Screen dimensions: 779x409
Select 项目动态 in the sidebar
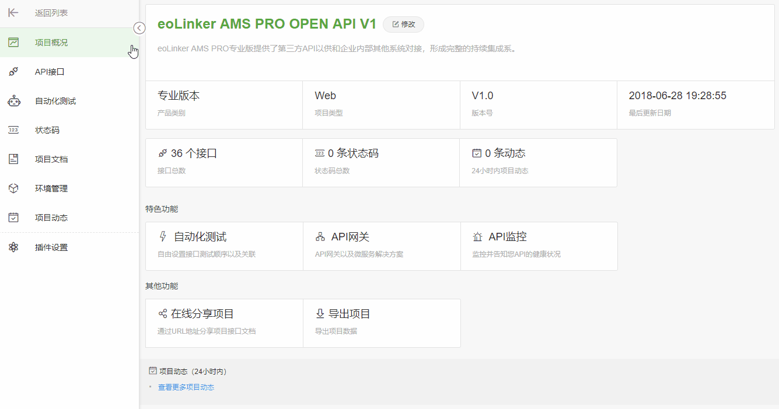[69, 218]
